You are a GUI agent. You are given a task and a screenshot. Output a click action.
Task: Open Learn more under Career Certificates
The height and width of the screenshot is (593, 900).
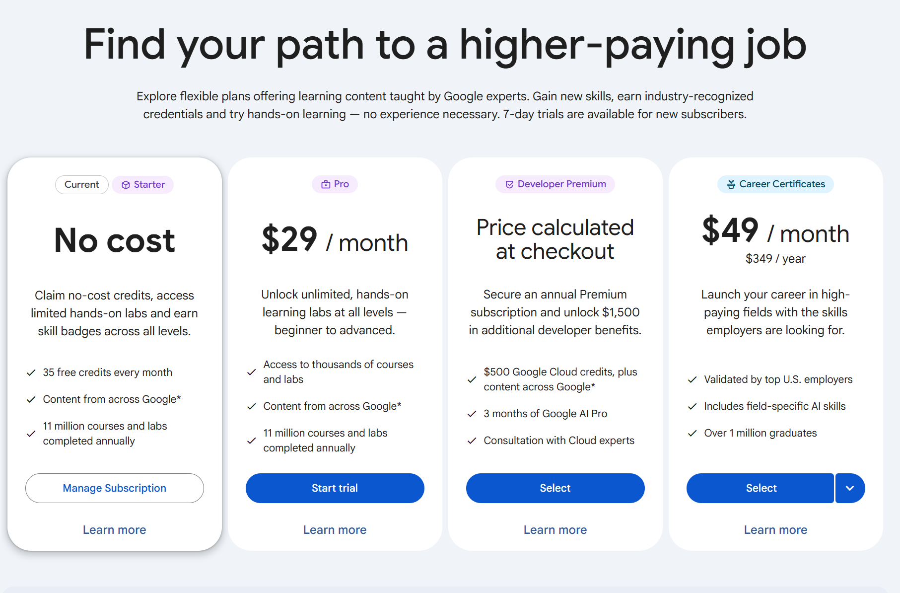(x=776, y=530)
